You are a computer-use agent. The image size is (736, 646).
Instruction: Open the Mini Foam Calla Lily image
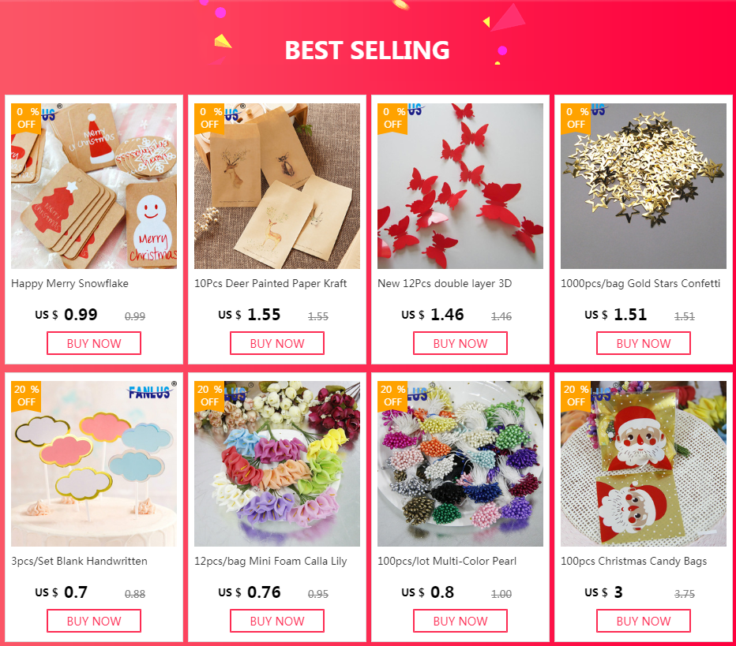(277, 464)
